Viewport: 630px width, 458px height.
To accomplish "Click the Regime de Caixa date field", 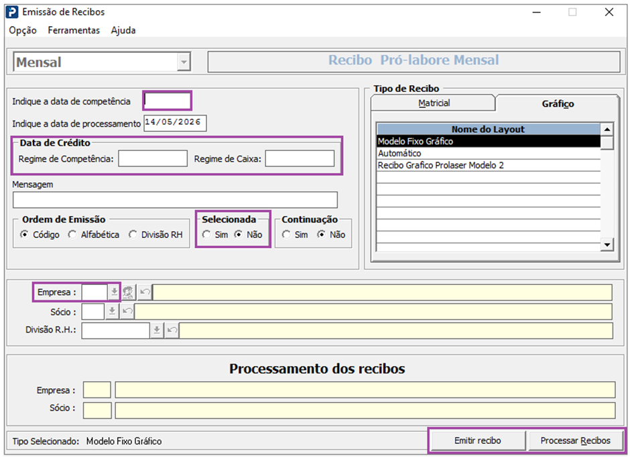I will coord(300,158).
